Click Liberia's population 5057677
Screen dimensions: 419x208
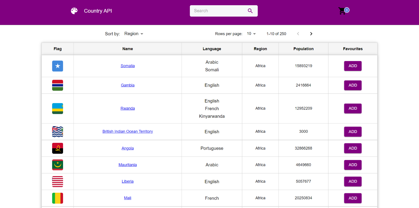pyautogui.click(x=304, y=181)
